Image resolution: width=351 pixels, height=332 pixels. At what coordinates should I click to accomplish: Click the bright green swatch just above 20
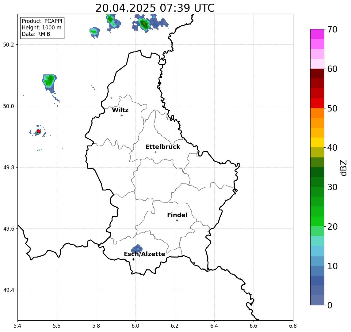317,221
